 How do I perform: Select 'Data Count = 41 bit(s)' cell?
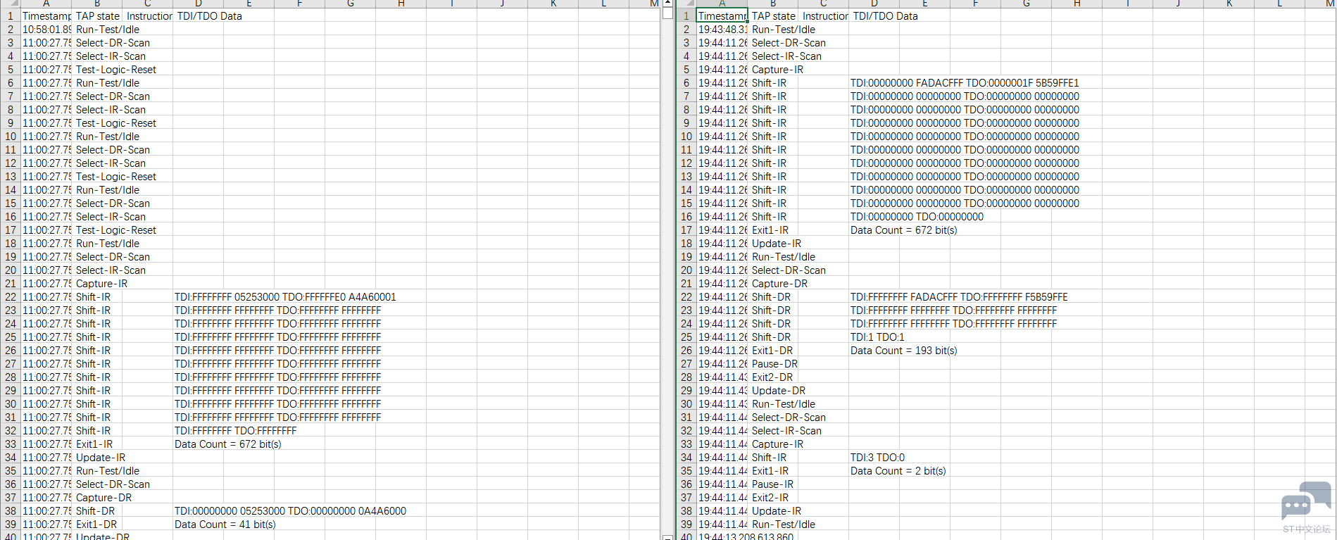225,524
